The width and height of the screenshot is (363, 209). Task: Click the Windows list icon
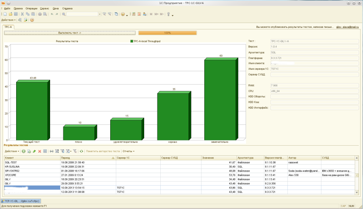[116, 14]
